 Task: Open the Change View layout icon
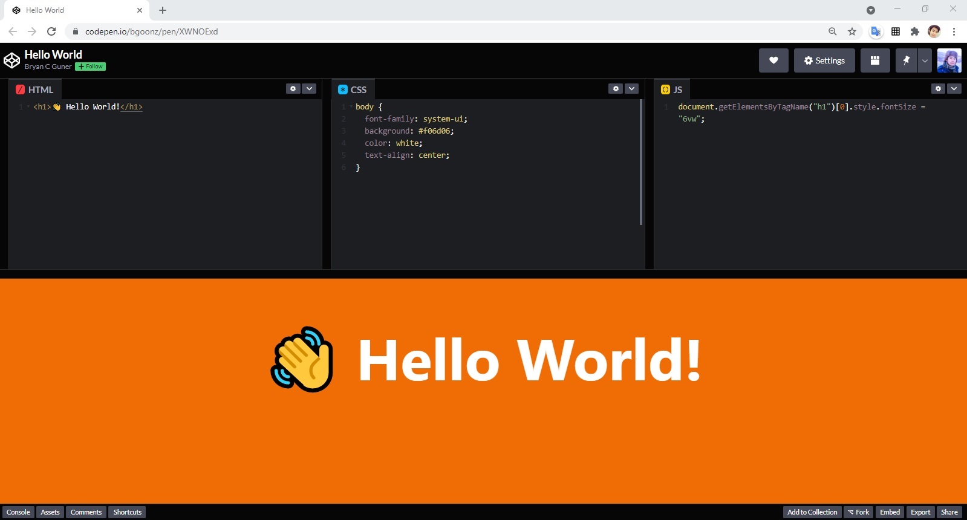point(874,60)
